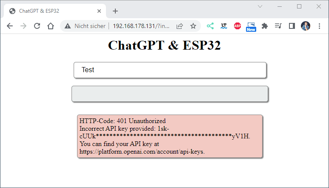Image resolution: width=329 pixels, height=188 pixels.
Task: Click the address bar URL 192.168.178.131
Action: point(140,26)
